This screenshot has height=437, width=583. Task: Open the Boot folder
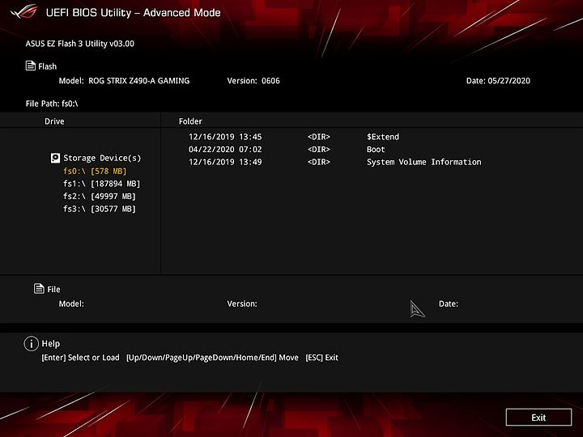tap(376, 150)
